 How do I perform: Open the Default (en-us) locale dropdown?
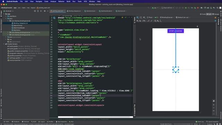183,17
